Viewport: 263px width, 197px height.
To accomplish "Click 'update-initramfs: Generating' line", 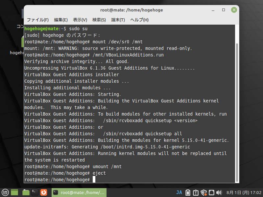I will [107, 147].
